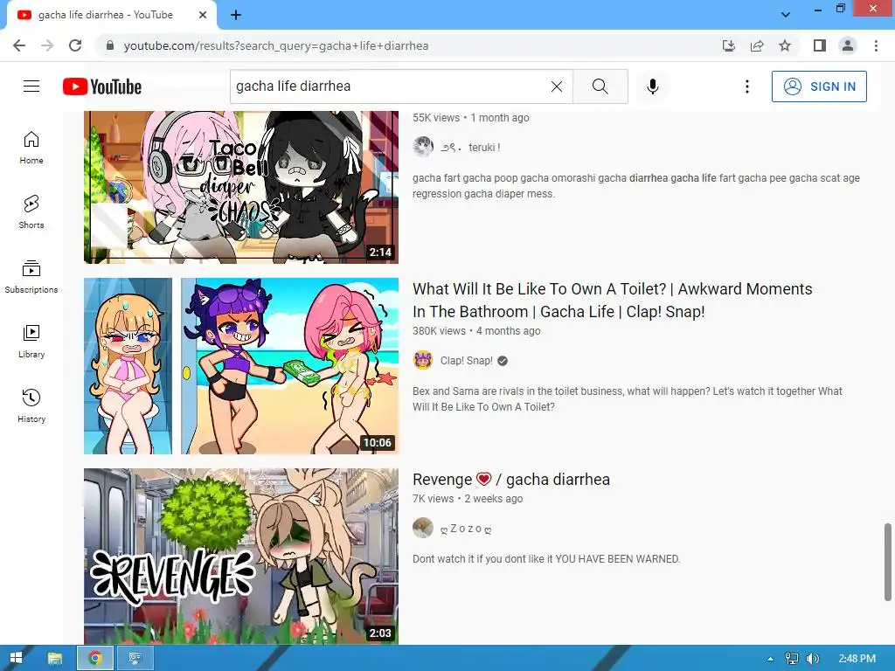Start voice search with the microphone

[653, 86]
